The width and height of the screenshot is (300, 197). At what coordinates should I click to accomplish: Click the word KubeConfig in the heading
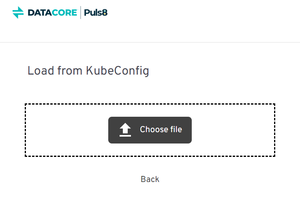[117, 71]
